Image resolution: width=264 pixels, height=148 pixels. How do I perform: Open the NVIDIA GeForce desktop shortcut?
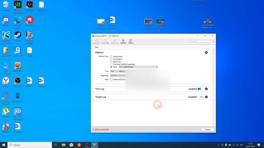18,7
